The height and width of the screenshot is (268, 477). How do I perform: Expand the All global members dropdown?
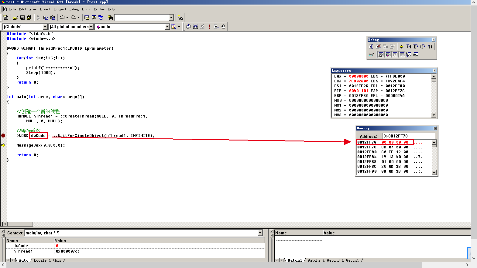pos(91,27)
